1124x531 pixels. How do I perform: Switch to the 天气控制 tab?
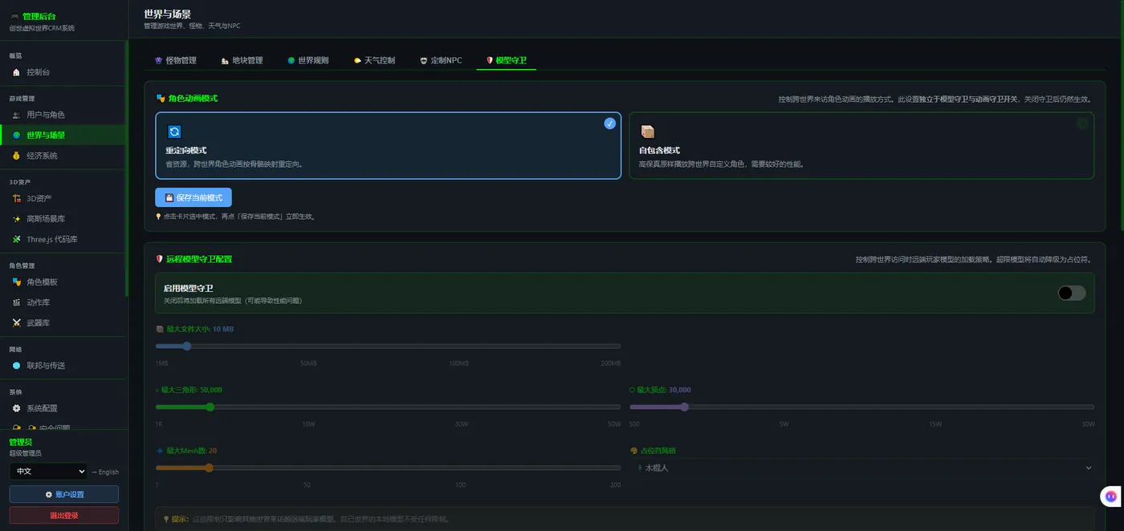point(374,61)
